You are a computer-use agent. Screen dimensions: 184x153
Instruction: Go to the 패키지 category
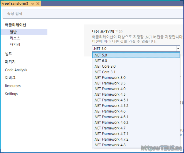10,62
